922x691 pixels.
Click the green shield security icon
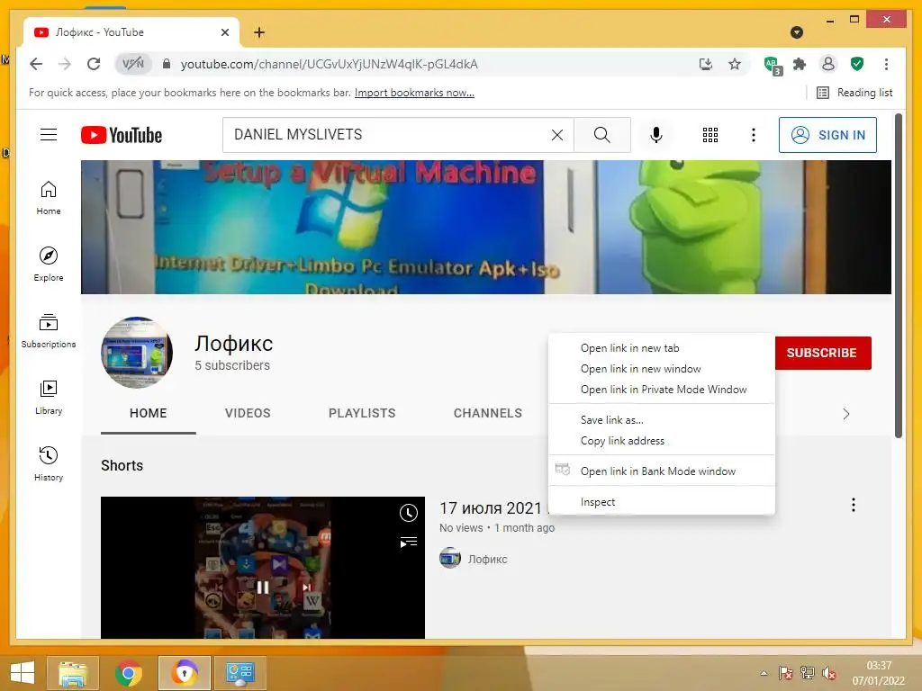[857, 64]
